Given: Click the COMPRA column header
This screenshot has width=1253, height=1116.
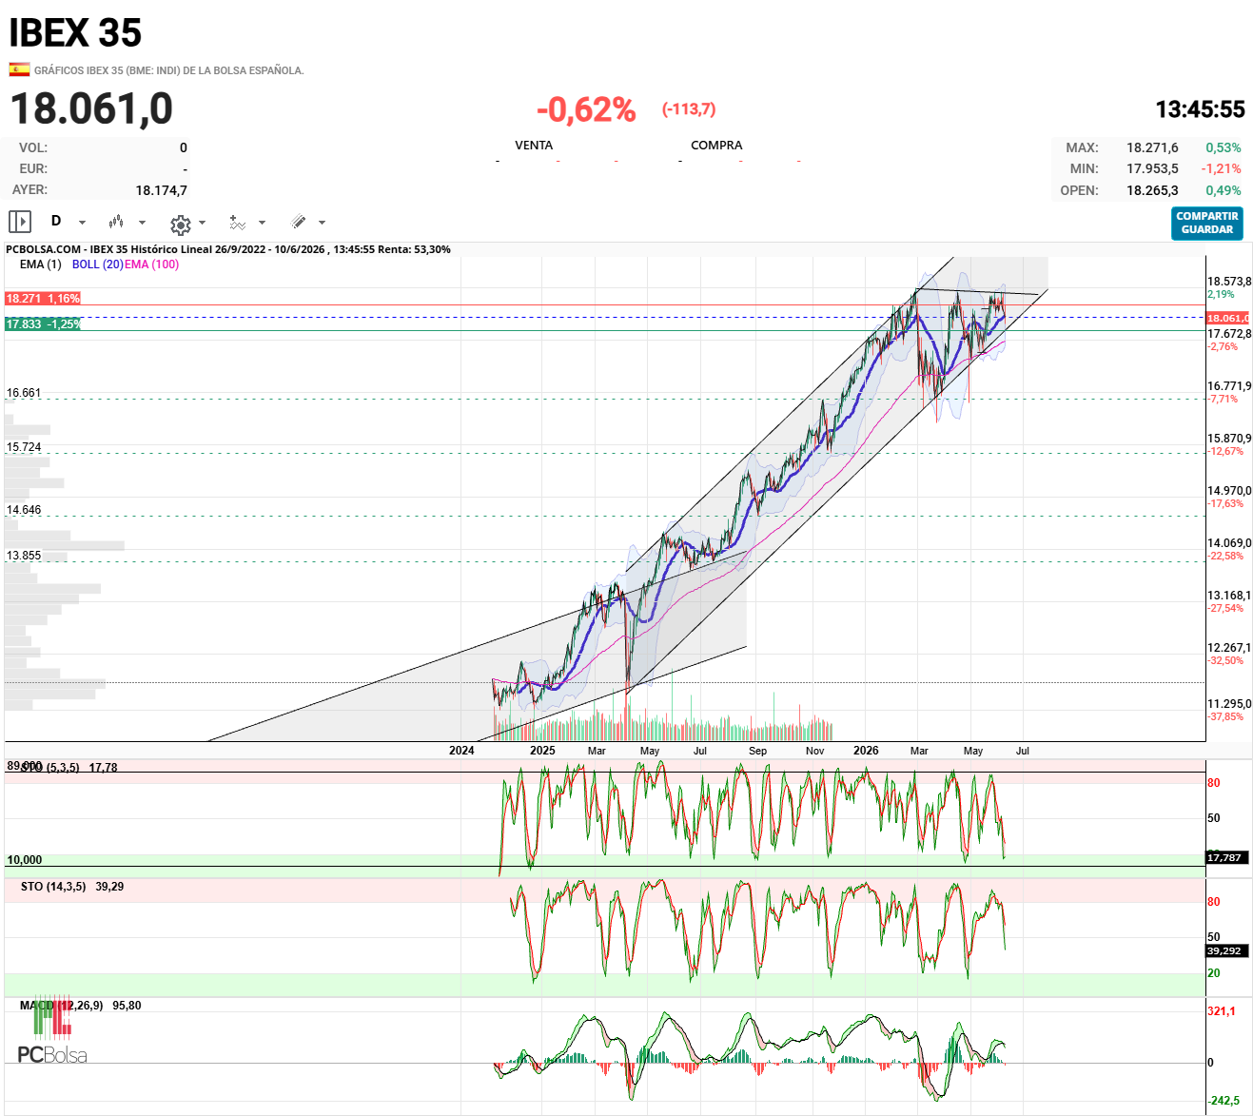Looking at the screenshot, I should click(716, 146).
